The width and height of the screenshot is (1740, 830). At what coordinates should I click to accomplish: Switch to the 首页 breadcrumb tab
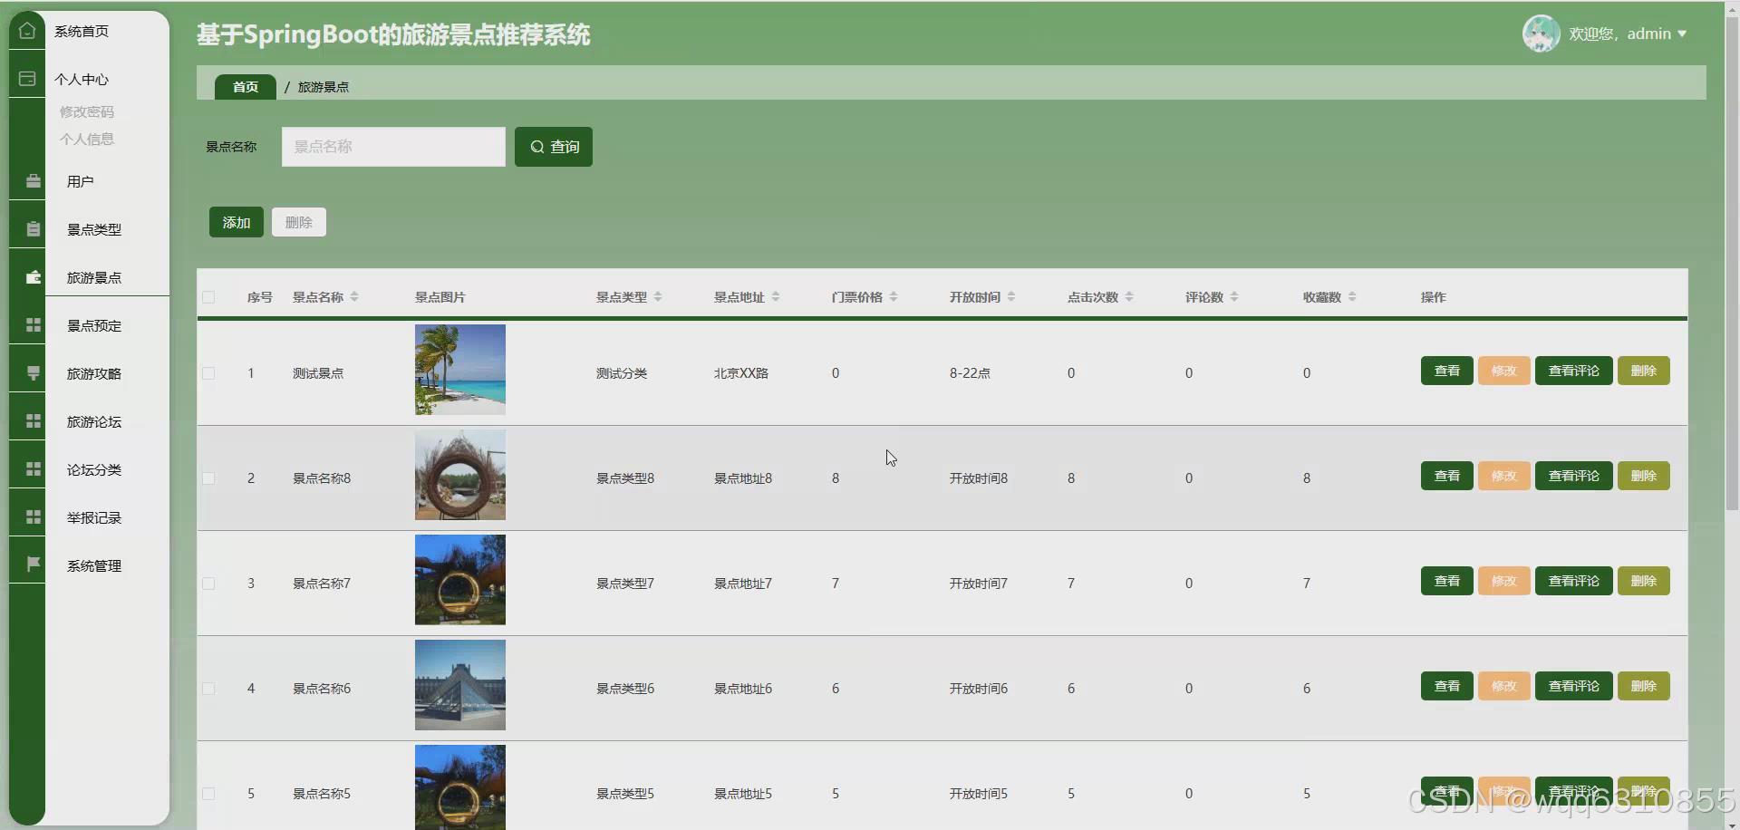coord(244,86)
